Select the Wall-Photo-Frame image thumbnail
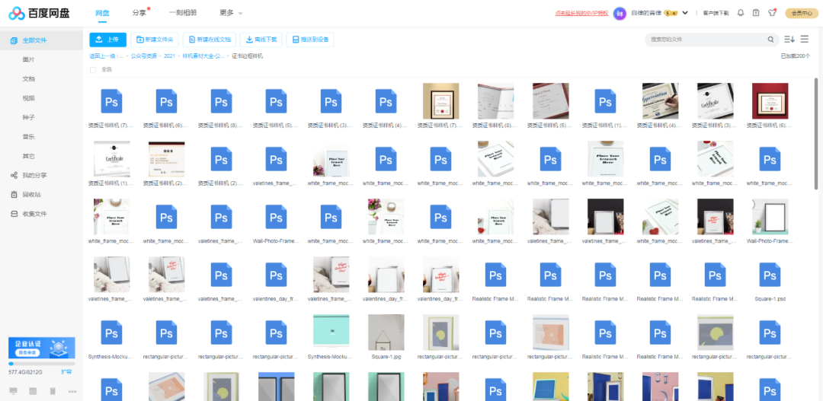823x401 pixels. 770,217
